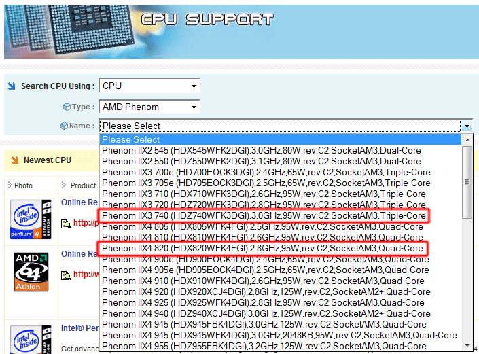Screen dimensions: 479x354
Task: Click the Newest CPU heading
Action: pos(48,160)
